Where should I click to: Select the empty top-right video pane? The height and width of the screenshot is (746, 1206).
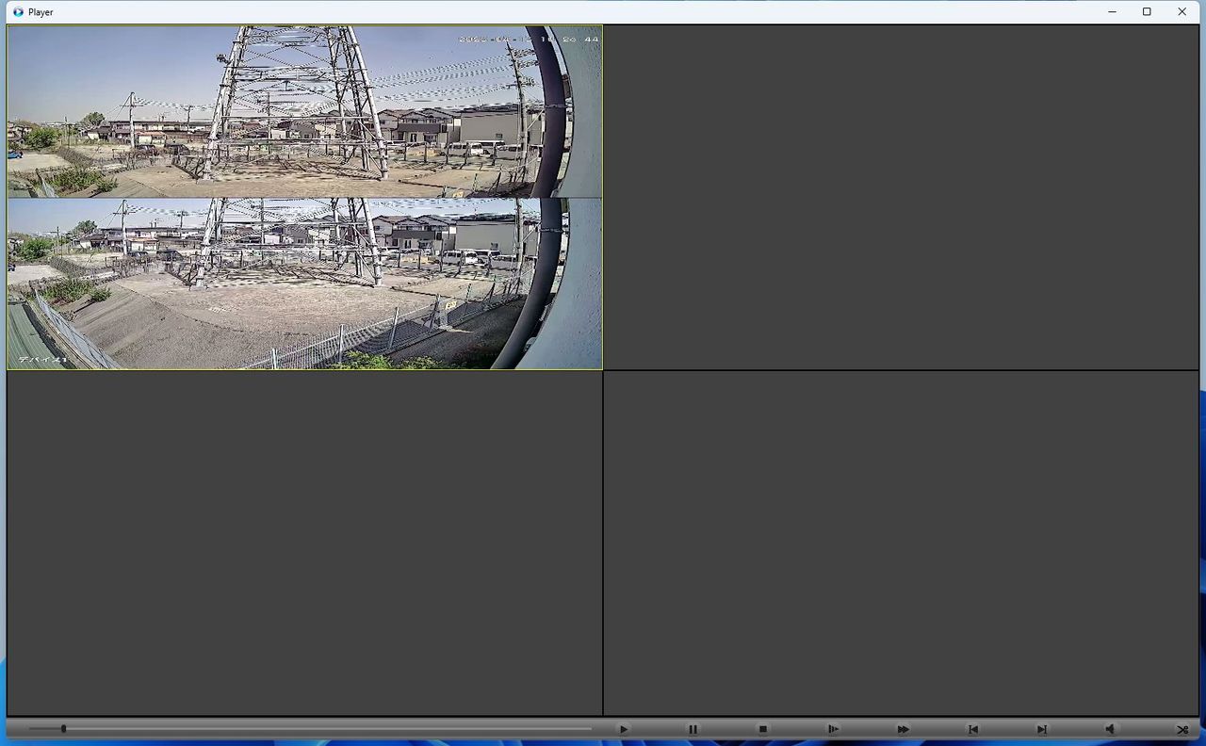pyautogui.click(x=901, y=197)
